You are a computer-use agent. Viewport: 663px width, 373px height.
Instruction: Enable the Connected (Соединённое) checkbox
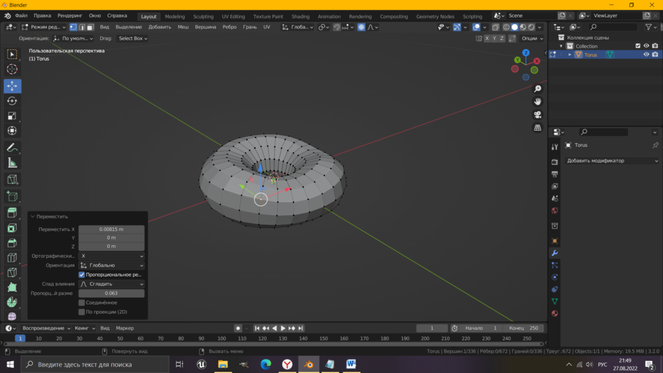coord(82,302)
